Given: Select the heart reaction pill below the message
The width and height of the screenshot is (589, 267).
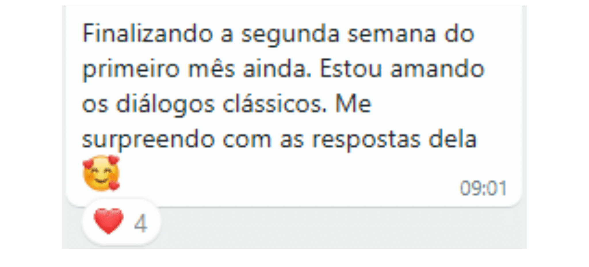Looking at the screenshot, I should 121,222.
